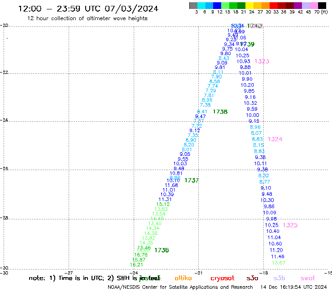Click the wave height value 15.12

coord(163,204)
